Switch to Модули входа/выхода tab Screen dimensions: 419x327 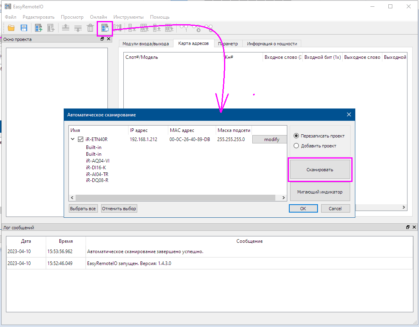coord(146,44)
